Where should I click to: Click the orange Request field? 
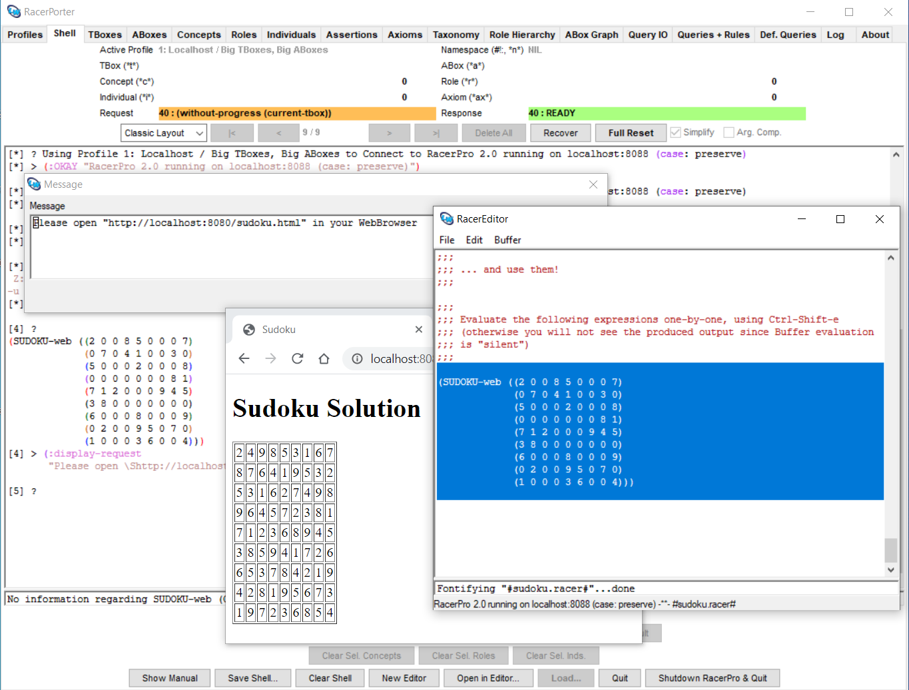pyautogui.click(x=297, y=113)
